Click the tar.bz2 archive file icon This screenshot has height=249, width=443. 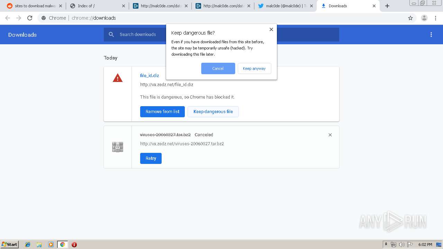tap(118, 147)
